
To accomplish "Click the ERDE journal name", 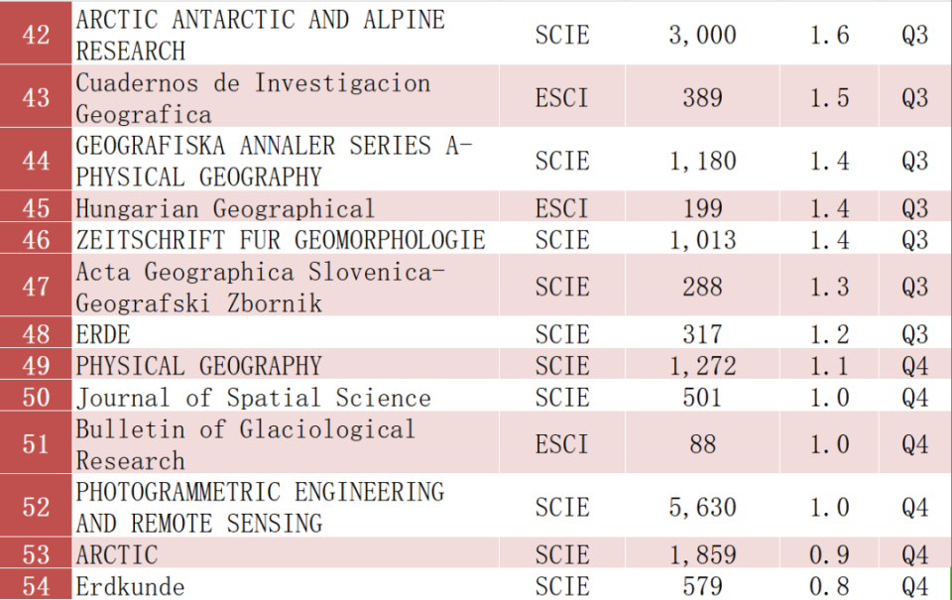I will 103,334.
